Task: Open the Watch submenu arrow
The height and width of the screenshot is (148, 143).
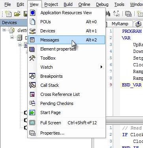Action: 101,67
